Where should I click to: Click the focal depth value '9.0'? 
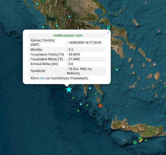tap(71, 64)
